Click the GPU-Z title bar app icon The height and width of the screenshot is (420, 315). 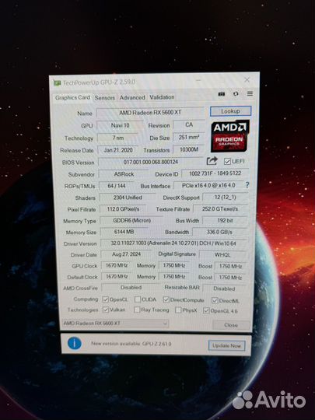(x=58, y=82)
